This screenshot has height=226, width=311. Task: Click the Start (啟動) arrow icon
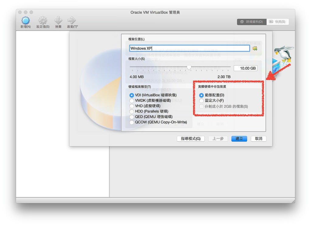click(x=72, y=20)
